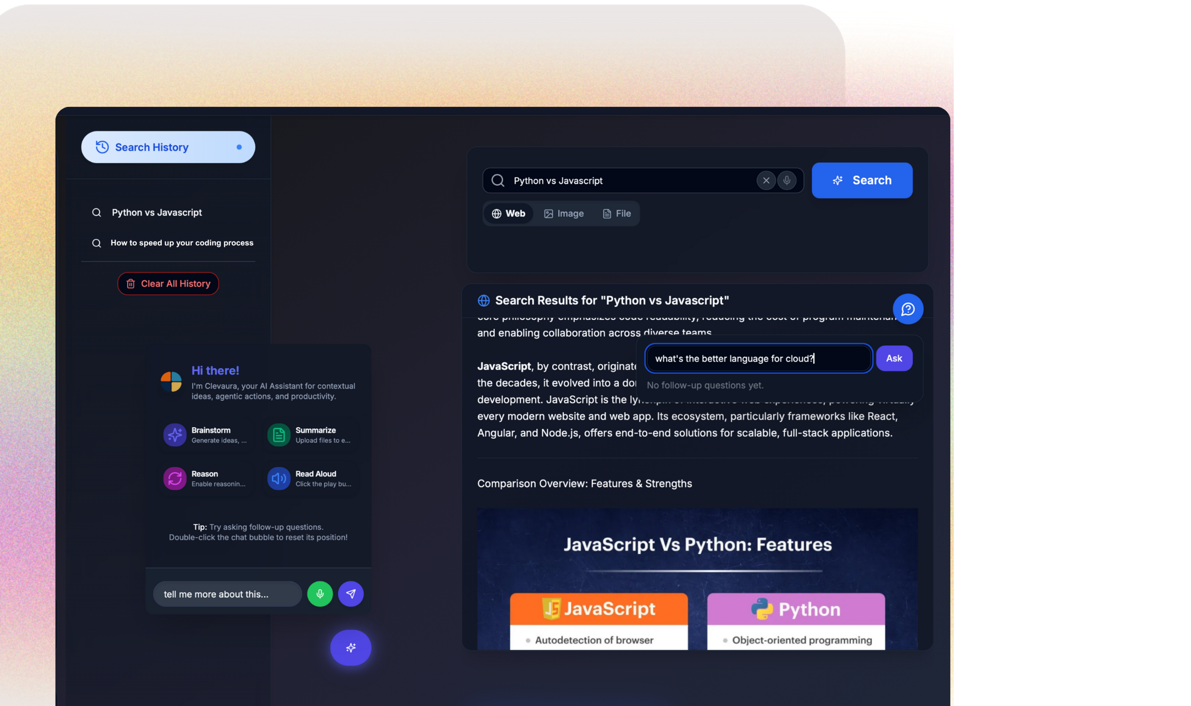The height and width of the screenshot is (706, 1191).
Task: Choose the Brainstorm action
Action: [x=207, y=435]
